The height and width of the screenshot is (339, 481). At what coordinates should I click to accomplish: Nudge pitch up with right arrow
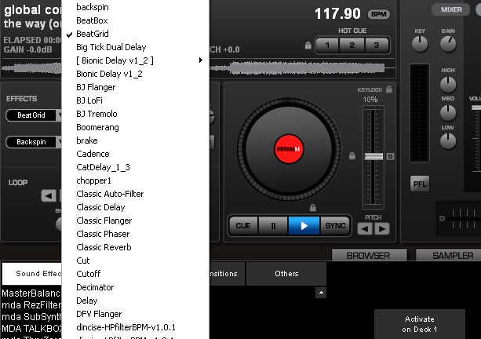tap(382, 229)
